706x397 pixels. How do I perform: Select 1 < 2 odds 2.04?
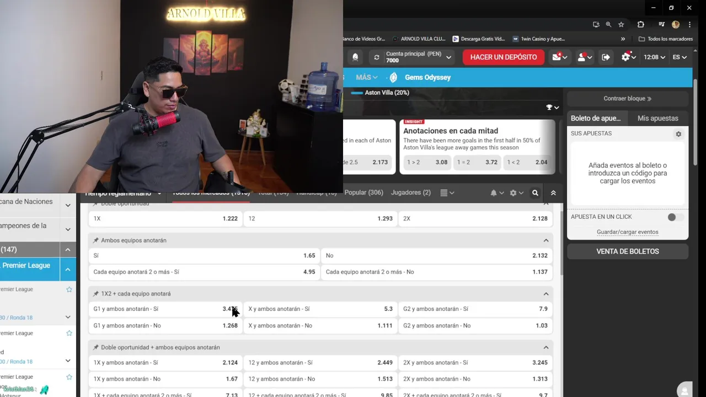(527, 162)
